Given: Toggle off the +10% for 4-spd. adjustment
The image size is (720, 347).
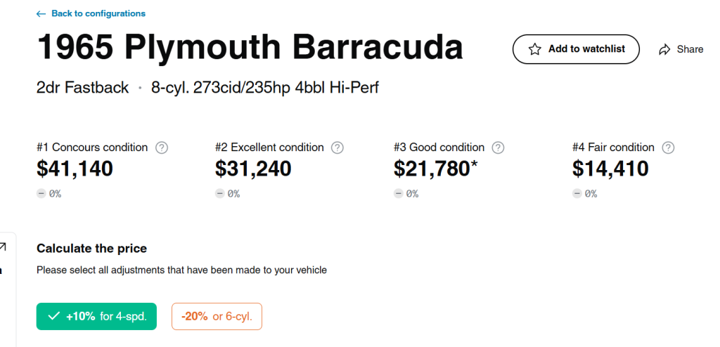Looking at the screenshot, I should point(96,317).
